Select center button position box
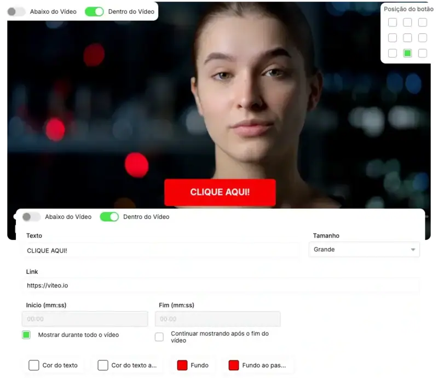Viewport: 438px width, 379px height. pos(407,38)
